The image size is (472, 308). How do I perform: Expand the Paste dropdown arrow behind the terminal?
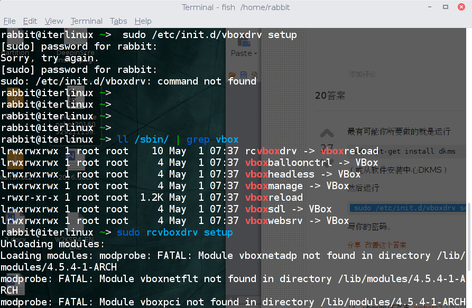click(x=256, y=54)
